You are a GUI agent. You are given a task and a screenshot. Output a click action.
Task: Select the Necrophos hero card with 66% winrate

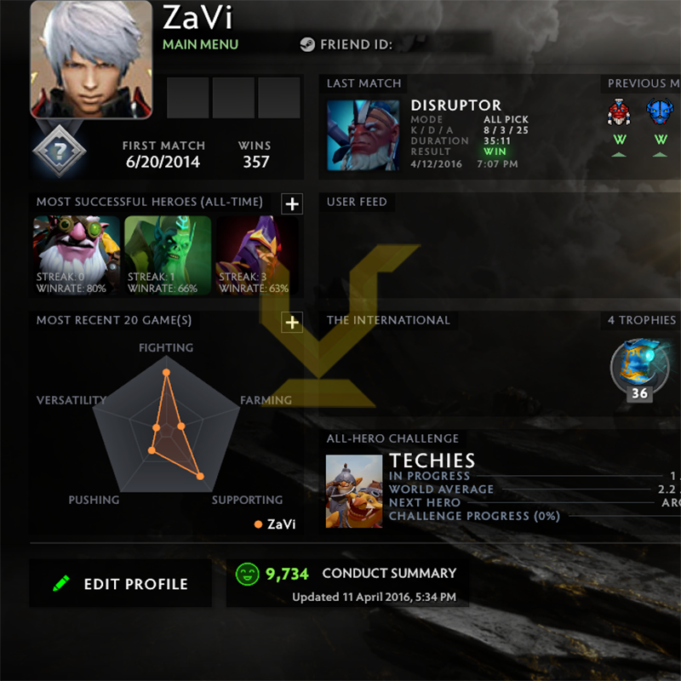tap(168, 255)
